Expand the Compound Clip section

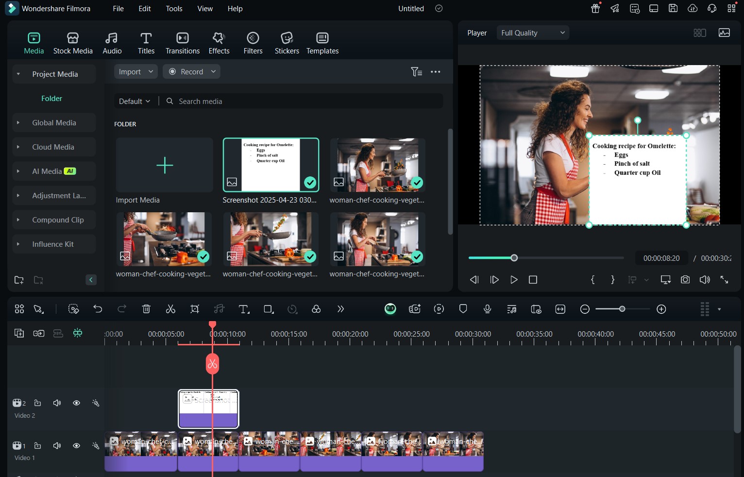tap(18, 220)
